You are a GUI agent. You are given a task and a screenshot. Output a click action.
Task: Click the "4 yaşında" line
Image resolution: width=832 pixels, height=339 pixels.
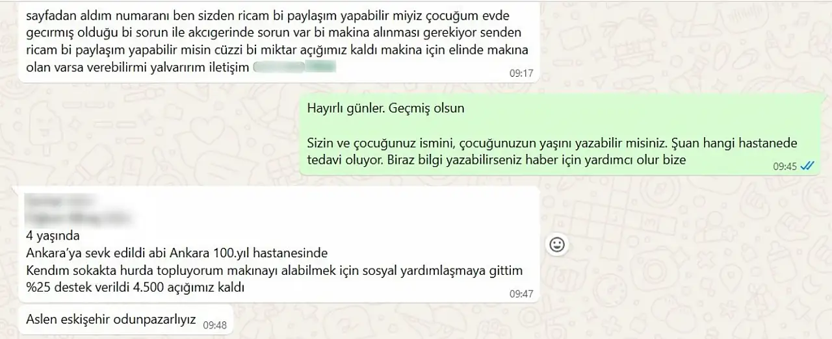(53, 236)
